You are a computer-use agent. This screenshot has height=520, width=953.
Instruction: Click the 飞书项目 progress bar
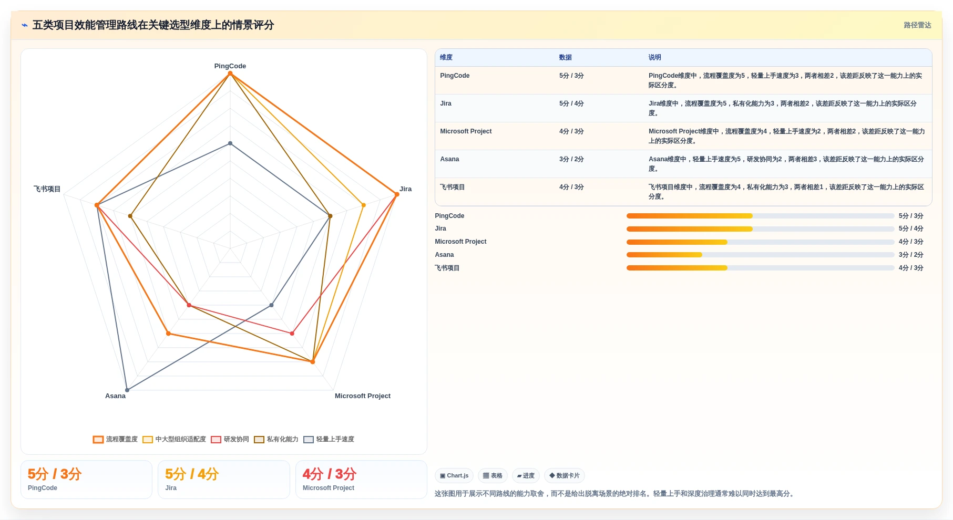tap(760, 268)
